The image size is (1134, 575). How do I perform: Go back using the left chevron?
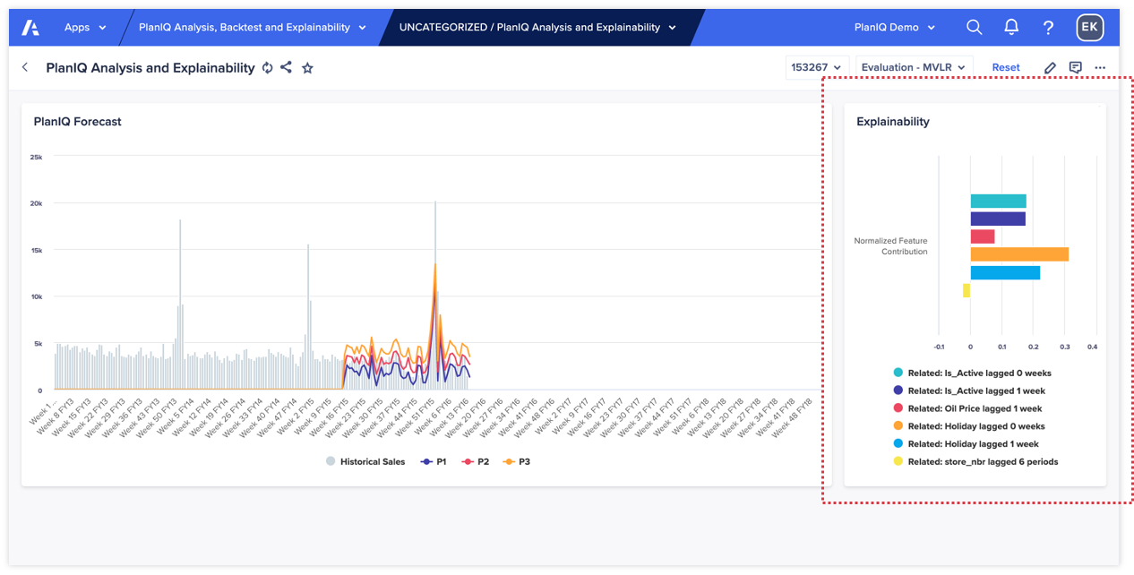point(25,67)
